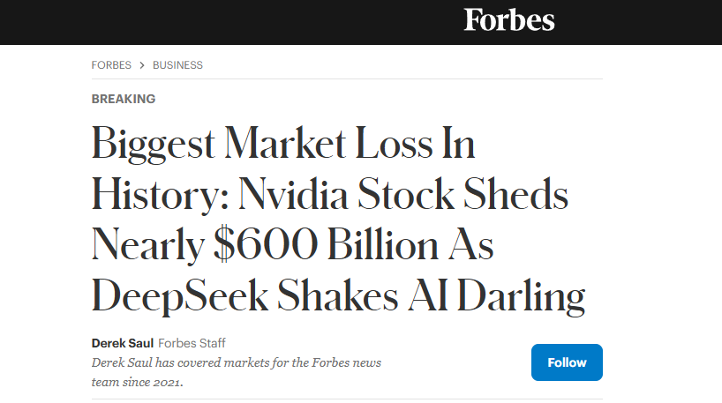Open the FORBES breadcrumb link
This screenshot has width=722, height=403.
(x=111, y=65)
